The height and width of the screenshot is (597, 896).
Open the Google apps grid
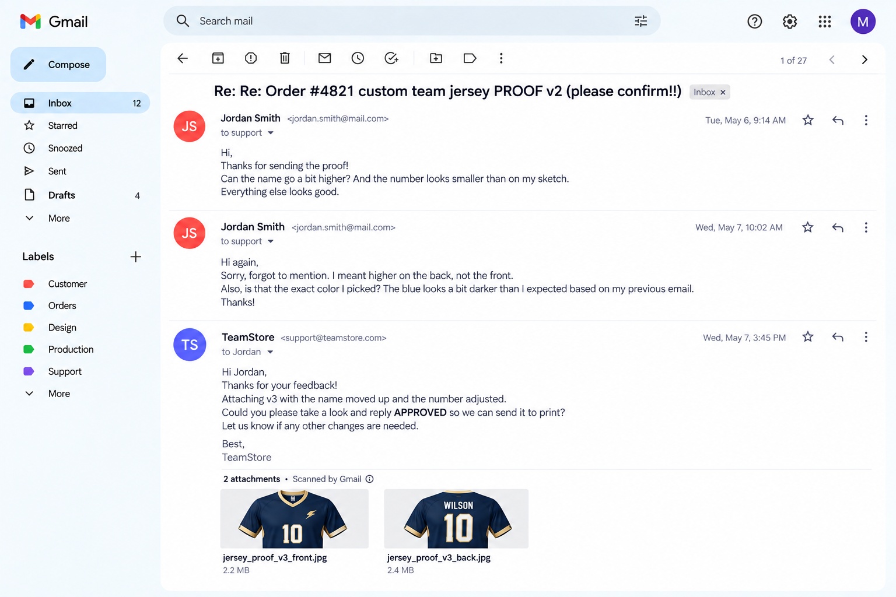pos(825,22)
